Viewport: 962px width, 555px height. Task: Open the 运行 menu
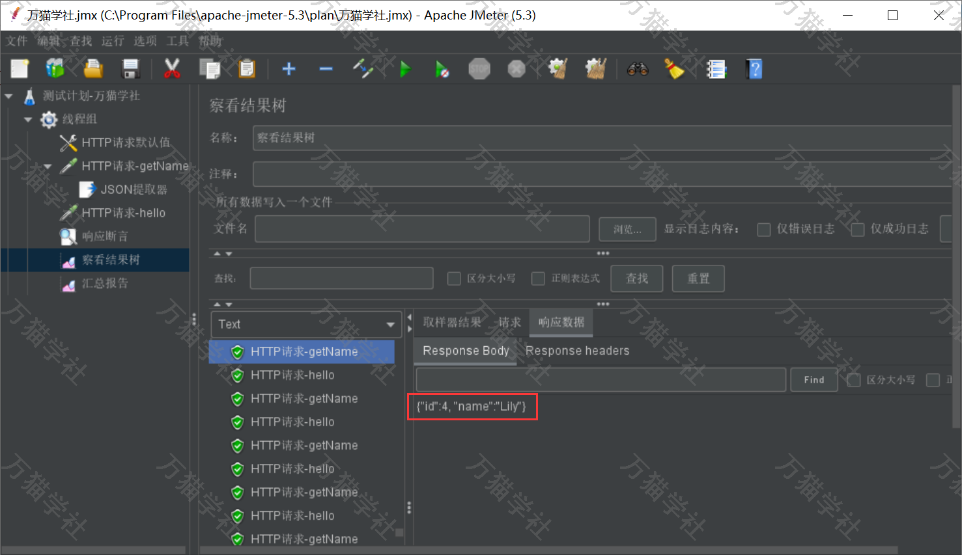click(113, 41)
